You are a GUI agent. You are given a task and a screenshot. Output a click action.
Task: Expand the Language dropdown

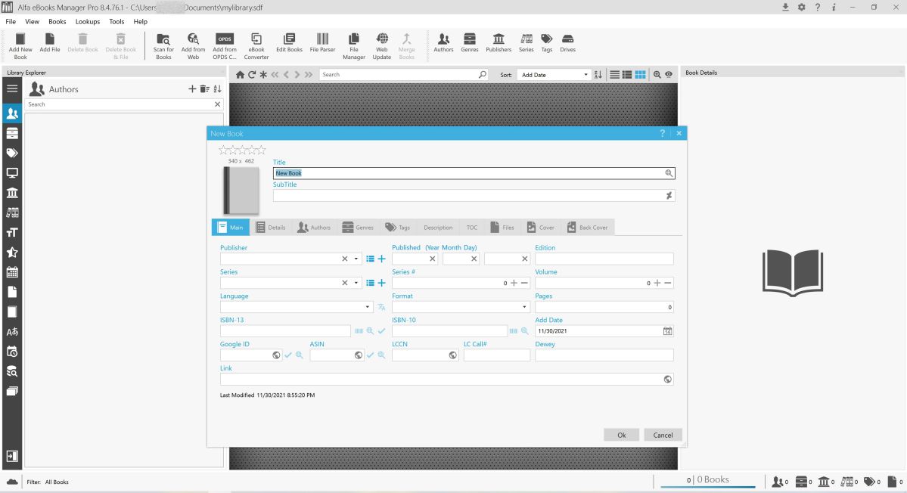(x=368, y=307)
